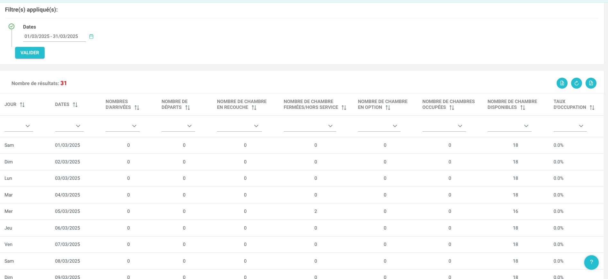Click the Lun day cell

click(8, 178)
